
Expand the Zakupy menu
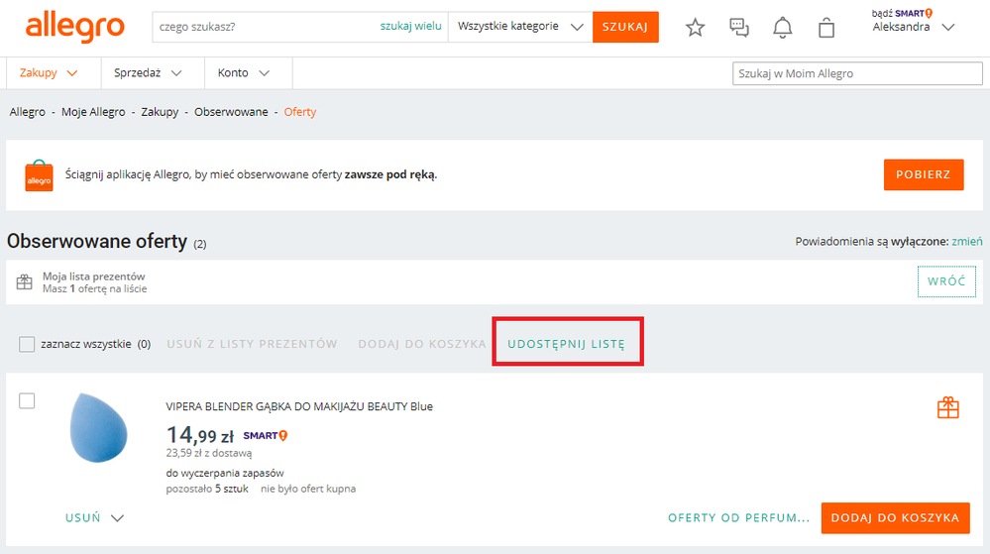[x=48, y=72]
